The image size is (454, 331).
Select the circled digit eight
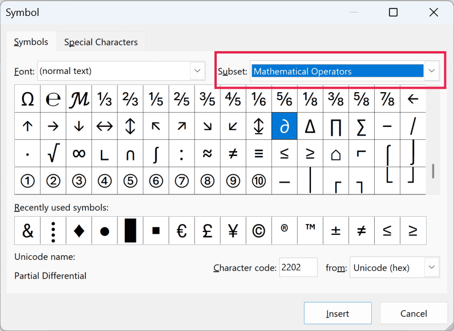(207, 181)
